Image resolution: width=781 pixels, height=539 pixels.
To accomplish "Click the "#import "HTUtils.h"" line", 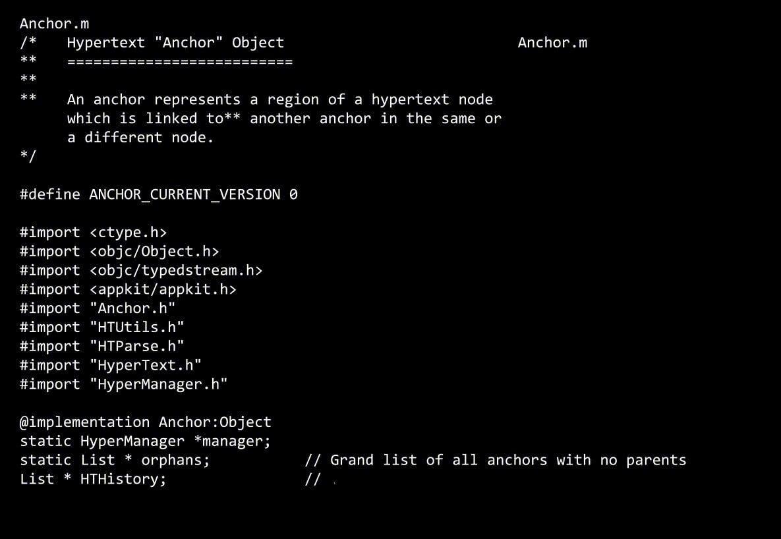I will (x=101, y=327).
